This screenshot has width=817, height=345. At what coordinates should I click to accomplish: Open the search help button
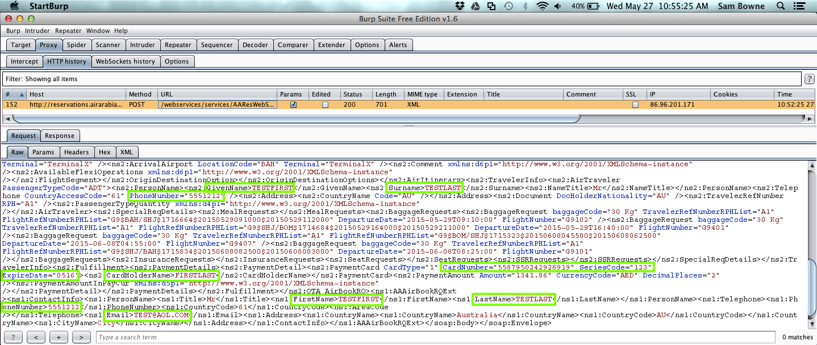click(x=14, y=337)
